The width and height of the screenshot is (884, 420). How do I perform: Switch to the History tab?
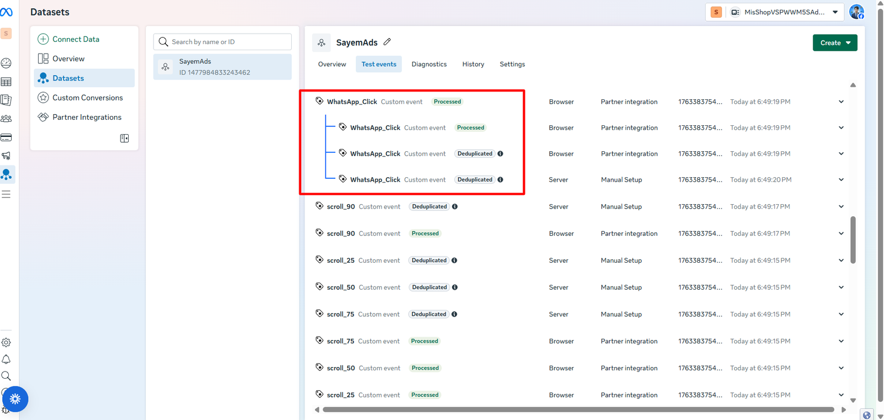[473, 65]
